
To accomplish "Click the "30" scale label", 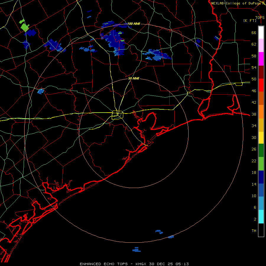I will click(x=254, y=137).
